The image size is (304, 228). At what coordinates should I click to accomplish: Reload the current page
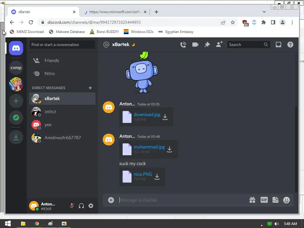[x=31, y=22]
